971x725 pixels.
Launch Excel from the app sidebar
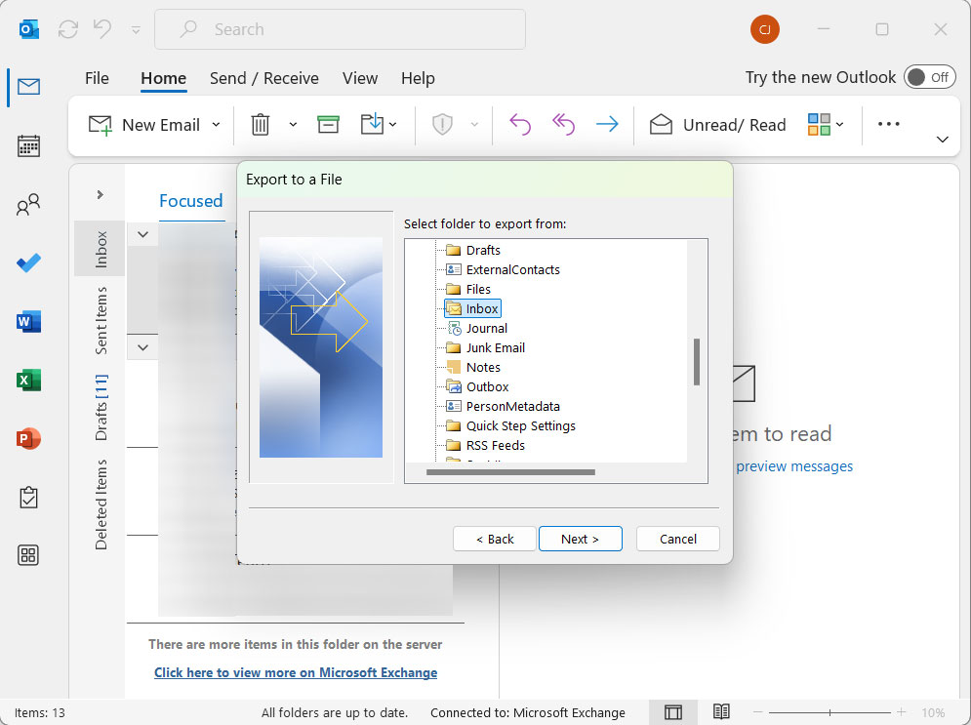(x=29, y=380)
